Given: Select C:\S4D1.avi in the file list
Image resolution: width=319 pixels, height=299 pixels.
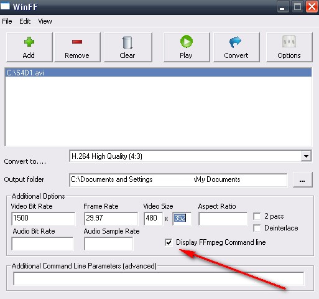Looking at the screenshot, I should 158,73.
